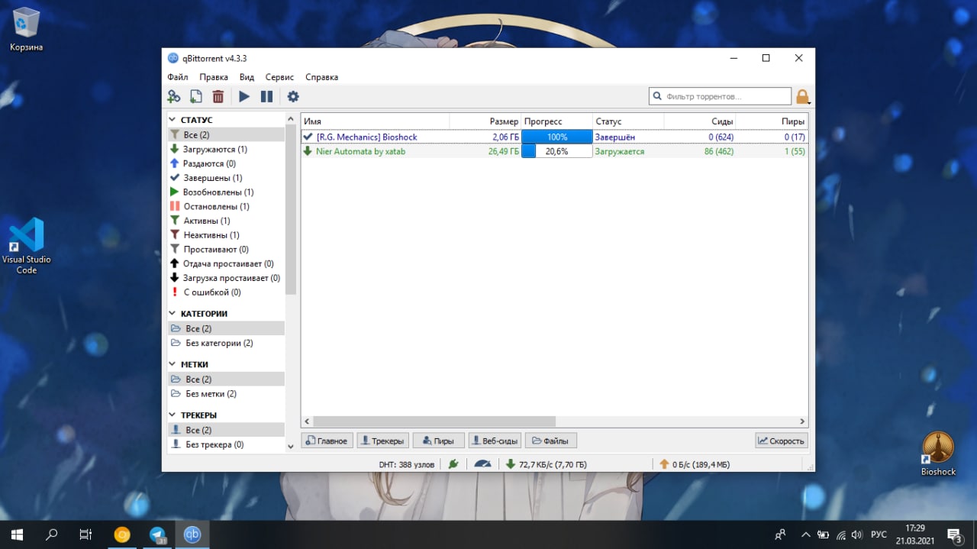Select Все (2) status filter
Viewport: 977px width, 549px height.
(226, 135)
